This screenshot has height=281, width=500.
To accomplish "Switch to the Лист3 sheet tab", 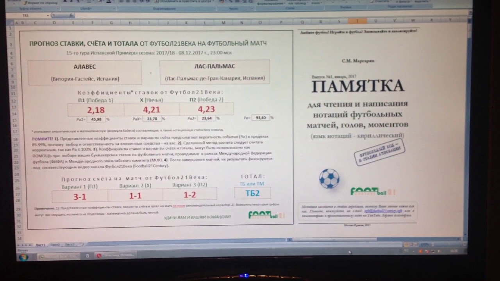I will [70, 244].
